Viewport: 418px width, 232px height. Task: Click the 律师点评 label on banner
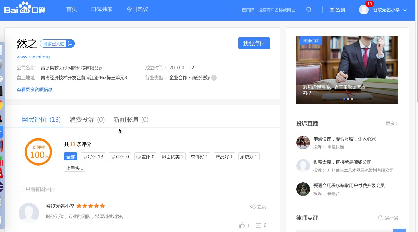(x=311, y=40)
